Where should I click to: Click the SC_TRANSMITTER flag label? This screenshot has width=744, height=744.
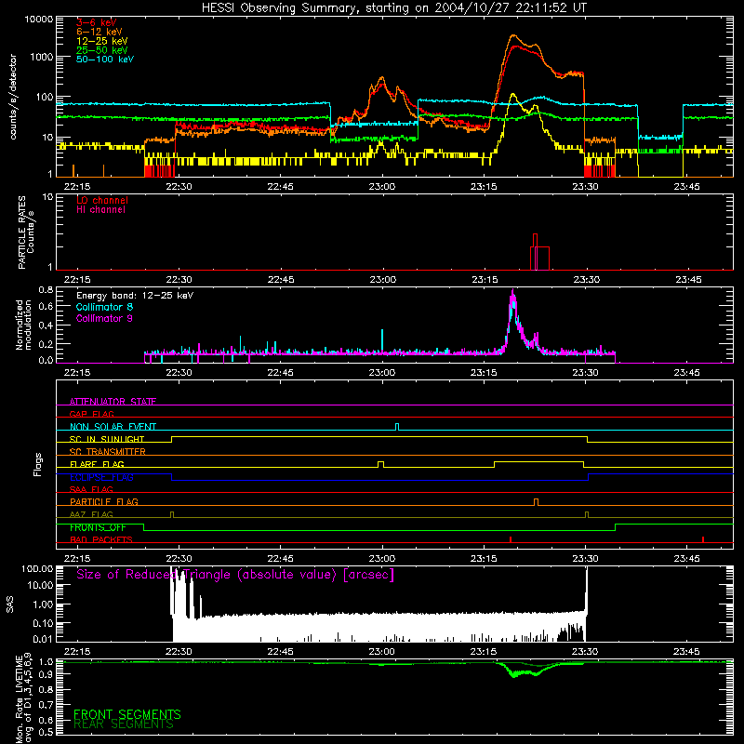(x=108, y=451)
